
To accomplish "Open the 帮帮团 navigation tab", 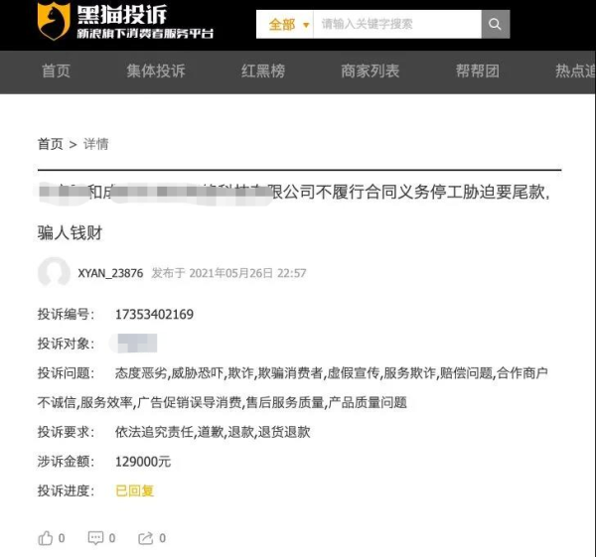I will tap(478, 71).
